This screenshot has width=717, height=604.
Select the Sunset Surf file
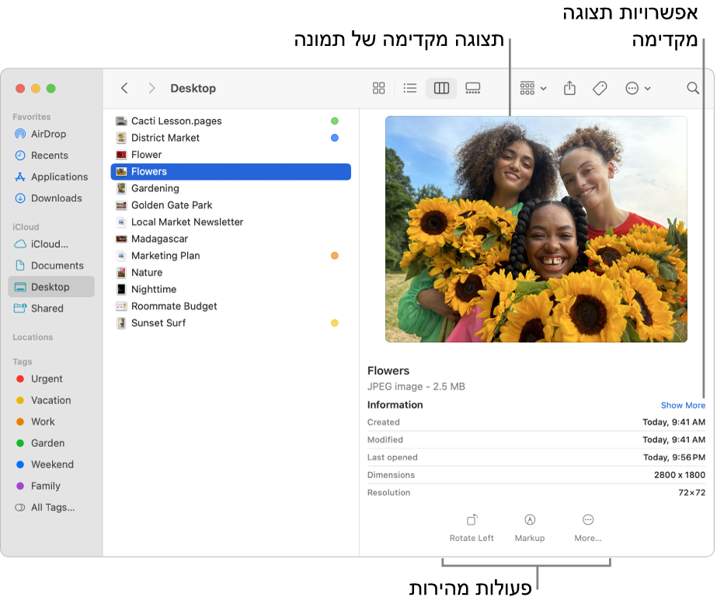pyautogui.click(x=231, y=323)
